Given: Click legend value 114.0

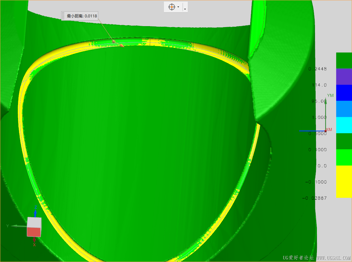Looking at the screenshot, I should click(319, 85).
